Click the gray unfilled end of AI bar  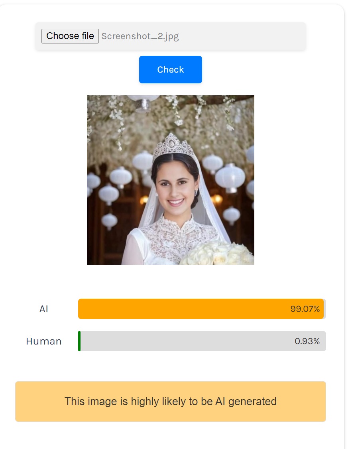click(x=325, y=309)
